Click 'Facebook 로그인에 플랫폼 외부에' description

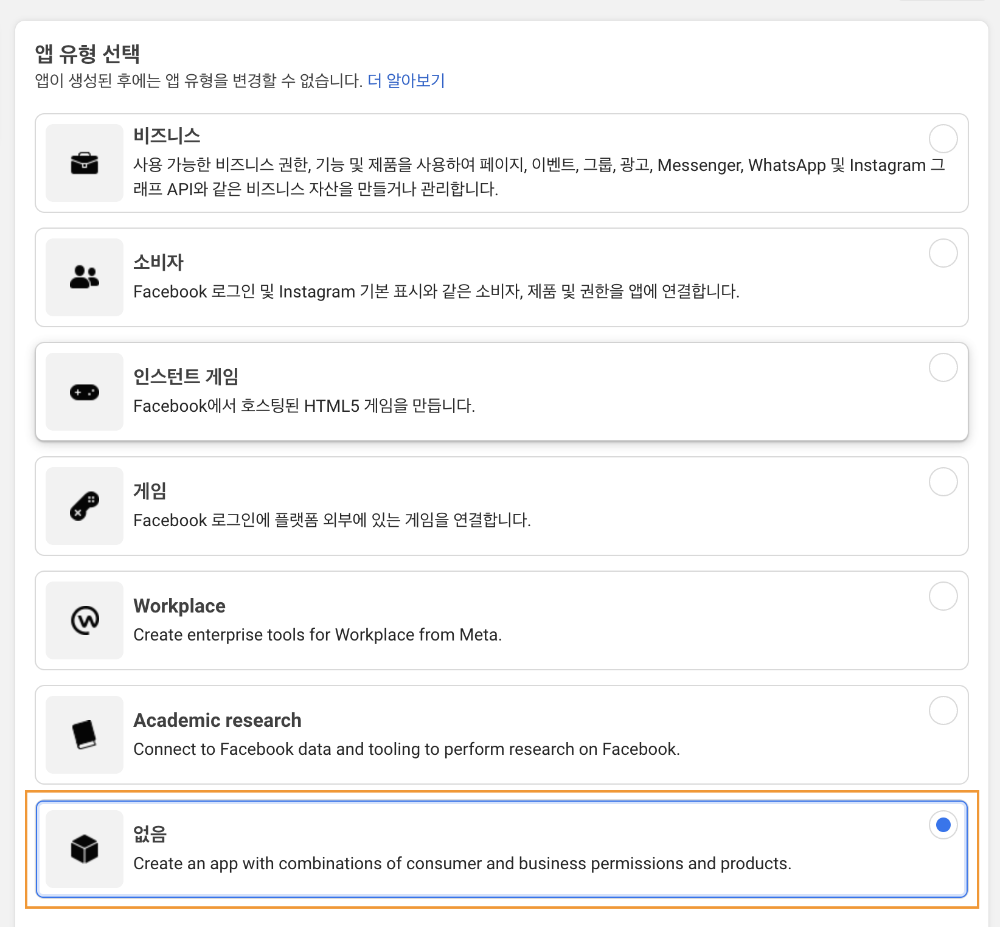click(332, 520)
